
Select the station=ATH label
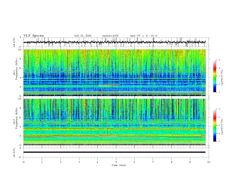(x=110, y=36)
